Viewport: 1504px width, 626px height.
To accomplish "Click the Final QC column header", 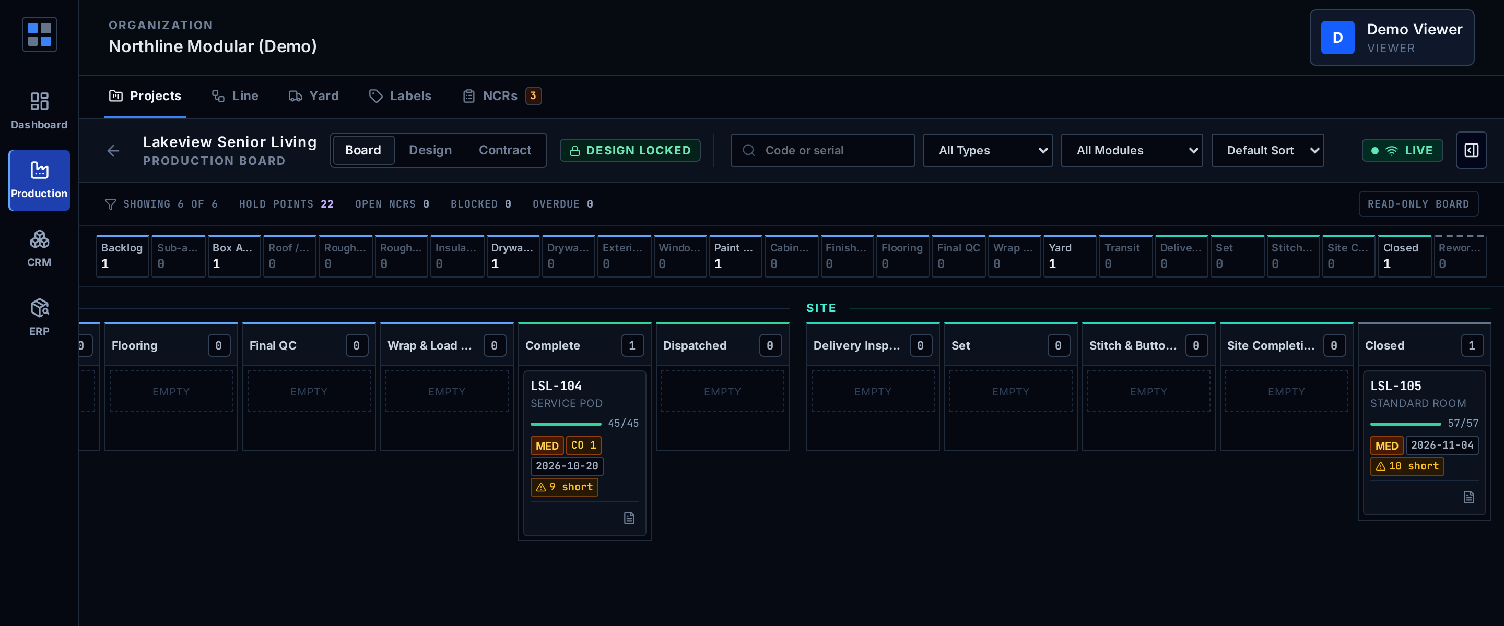I will click(309, 345).
